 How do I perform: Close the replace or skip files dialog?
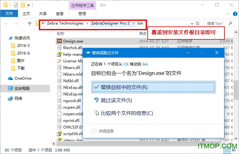tap(217, 53)
